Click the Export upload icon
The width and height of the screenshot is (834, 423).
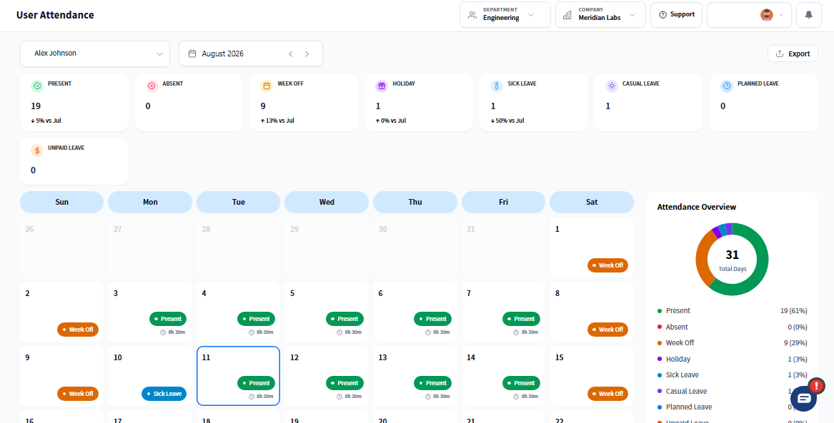[x=780, y=53]
